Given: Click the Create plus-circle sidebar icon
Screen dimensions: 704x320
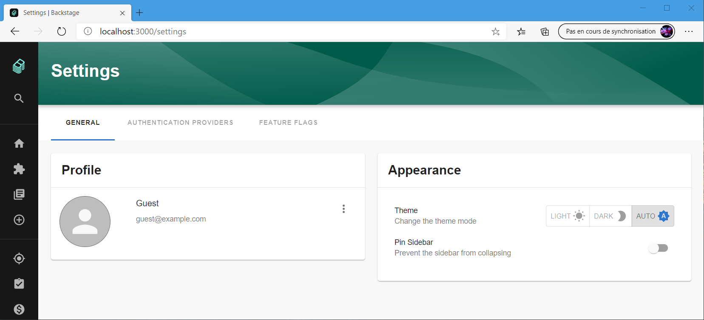Looking at the screenshot, I should 19,220.
